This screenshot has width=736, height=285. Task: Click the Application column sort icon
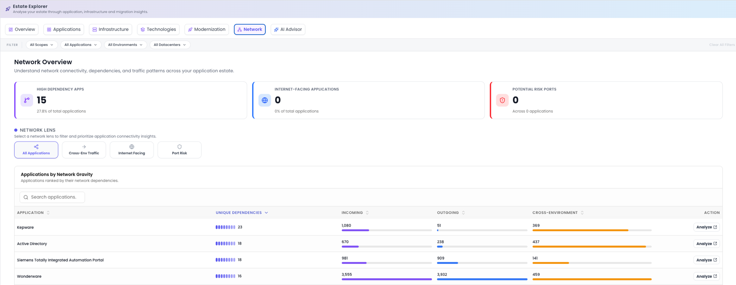coord(48,213)
